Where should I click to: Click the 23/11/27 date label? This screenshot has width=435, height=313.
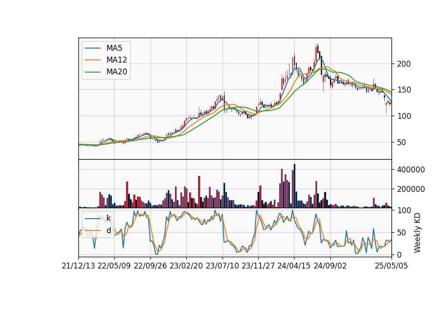(x=258, y=266)
